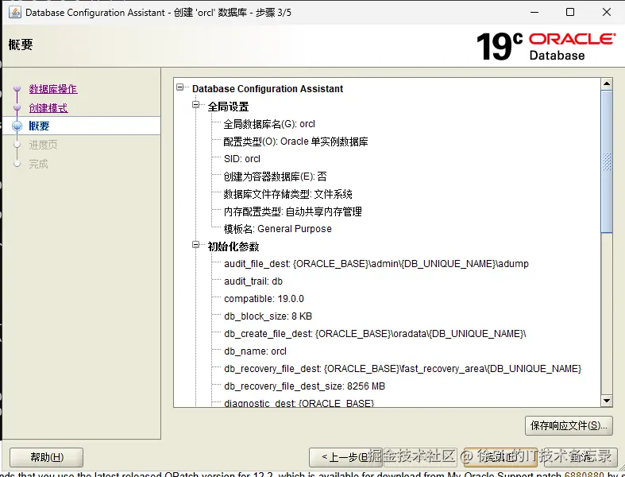Collapse the 初始化参数 tree section

(x=195, y=245)
